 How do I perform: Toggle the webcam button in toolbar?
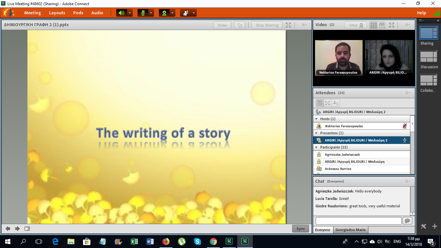point(164,13)
